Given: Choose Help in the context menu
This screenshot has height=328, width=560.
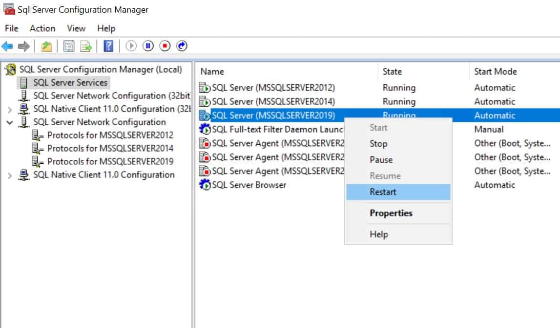Looking at the screenshot, I should click(398, 234).
